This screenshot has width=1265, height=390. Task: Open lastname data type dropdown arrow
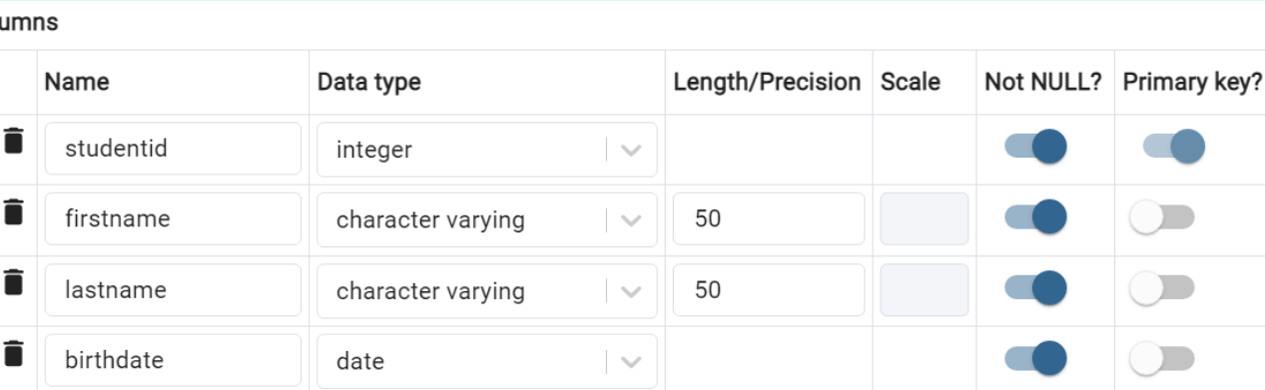pyautogui.click(x=630, y=291)
